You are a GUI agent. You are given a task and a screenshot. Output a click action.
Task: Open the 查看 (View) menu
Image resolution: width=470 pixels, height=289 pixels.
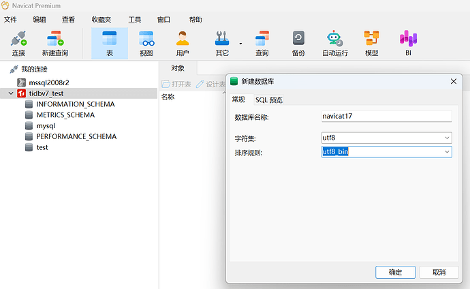(68, 20)
